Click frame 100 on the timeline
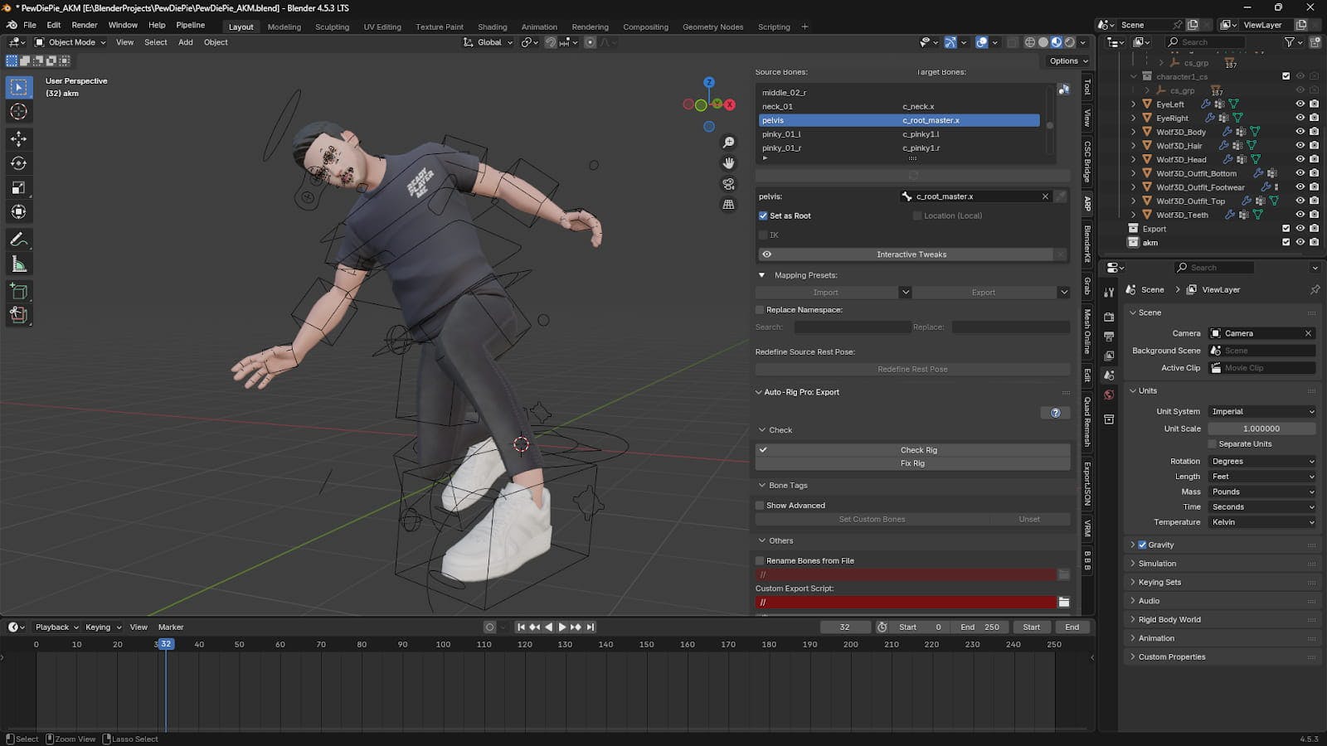 (x=443, y=645)
